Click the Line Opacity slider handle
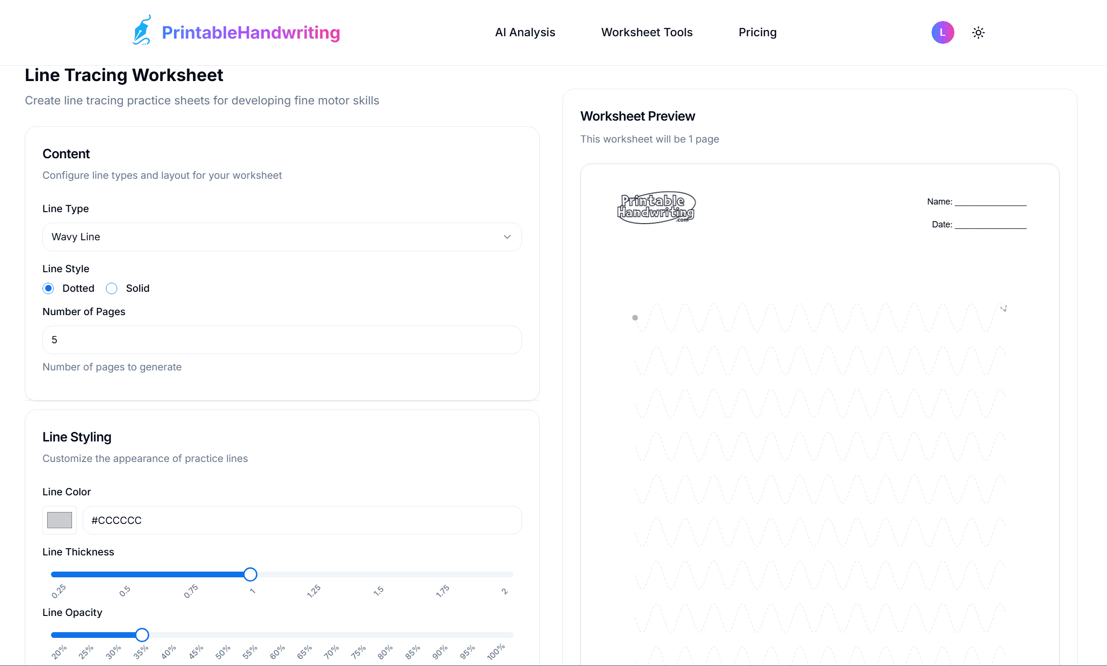Screen dimensions: 1107x666 click(x=142, y=635)
